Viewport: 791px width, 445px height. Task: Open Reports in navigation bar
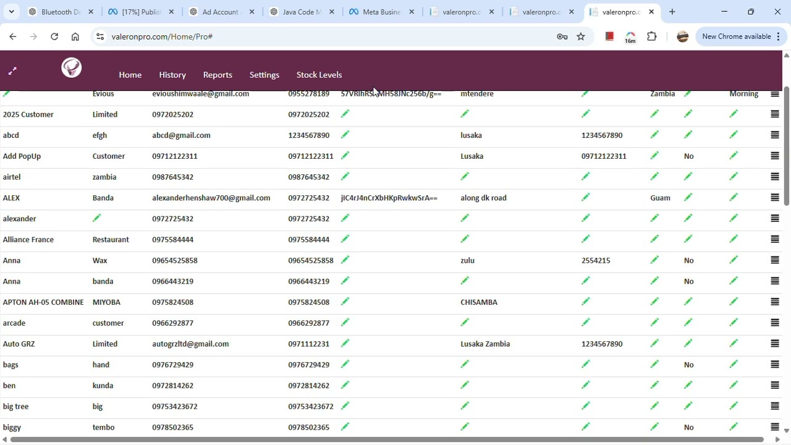coord(218,75)
